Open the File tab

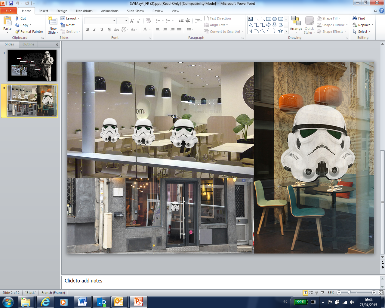click(x=8, y=11)
